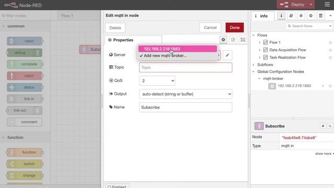Select the change node in palette

tap(25, 175)
